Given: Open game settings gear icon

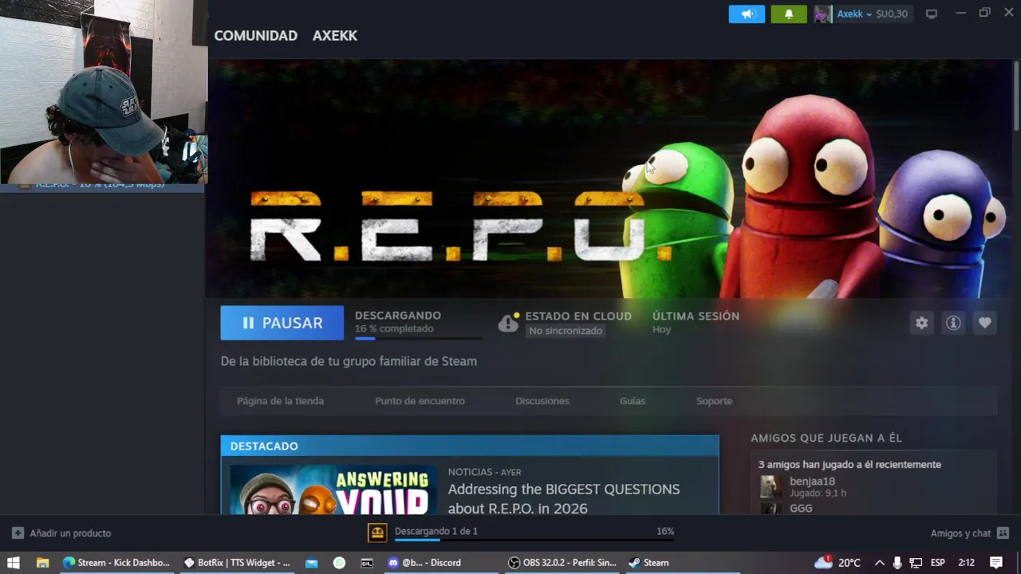Looking at the screenshot, I should coord(922,323).
